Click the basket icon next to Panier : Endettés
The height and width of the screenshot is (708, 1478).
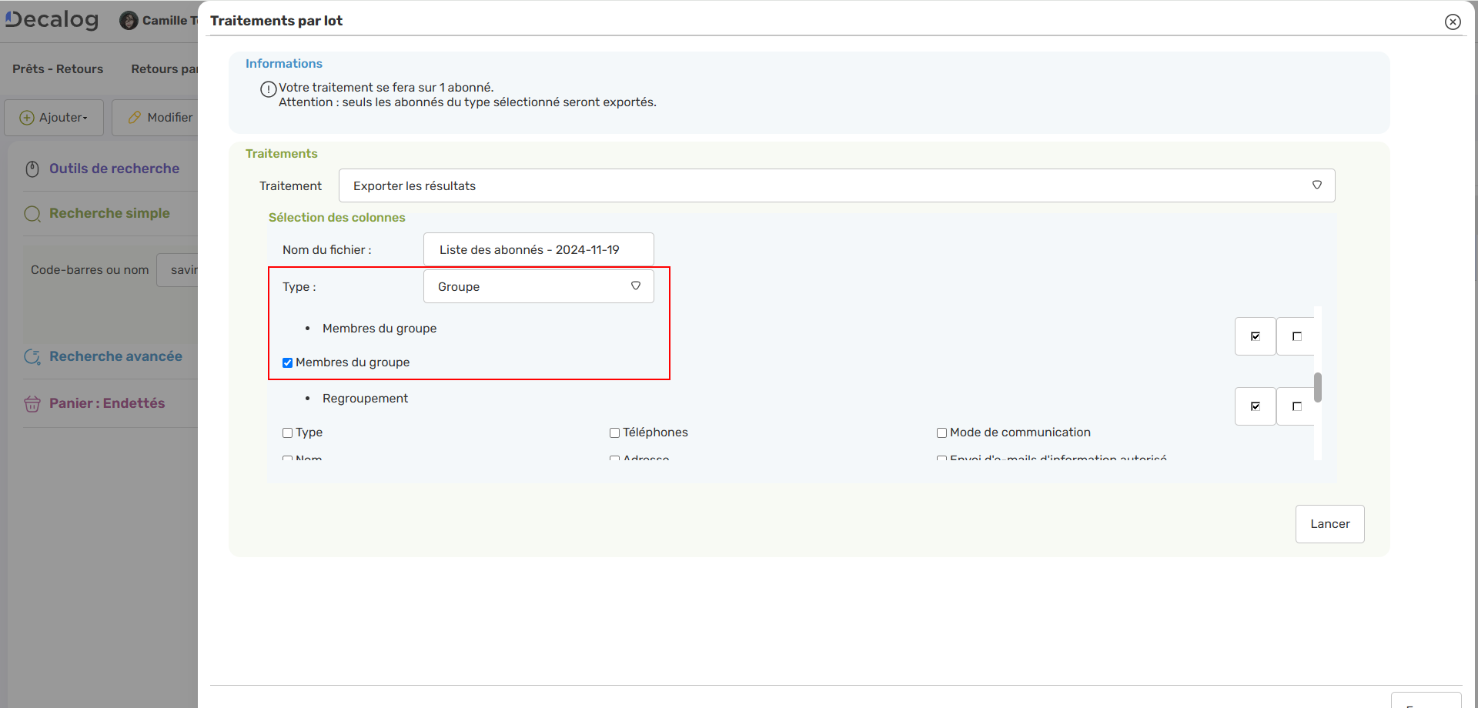click(x=32, y=404)
